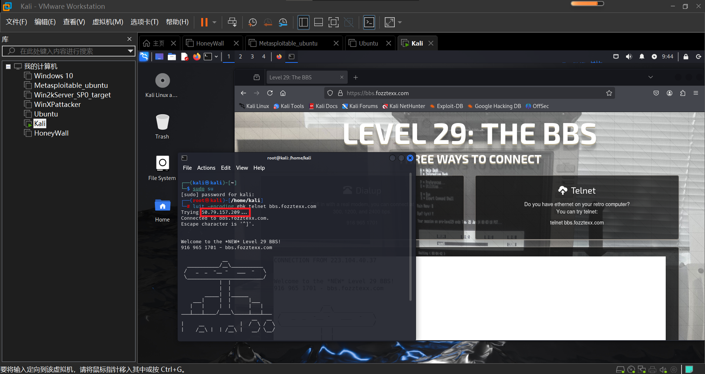Switch to Kali workspace 3

click(x=252, y=57)
